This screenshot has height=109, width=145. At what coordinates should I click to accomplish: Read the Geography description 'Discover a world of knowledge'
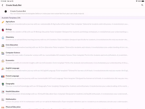[67, 86]
